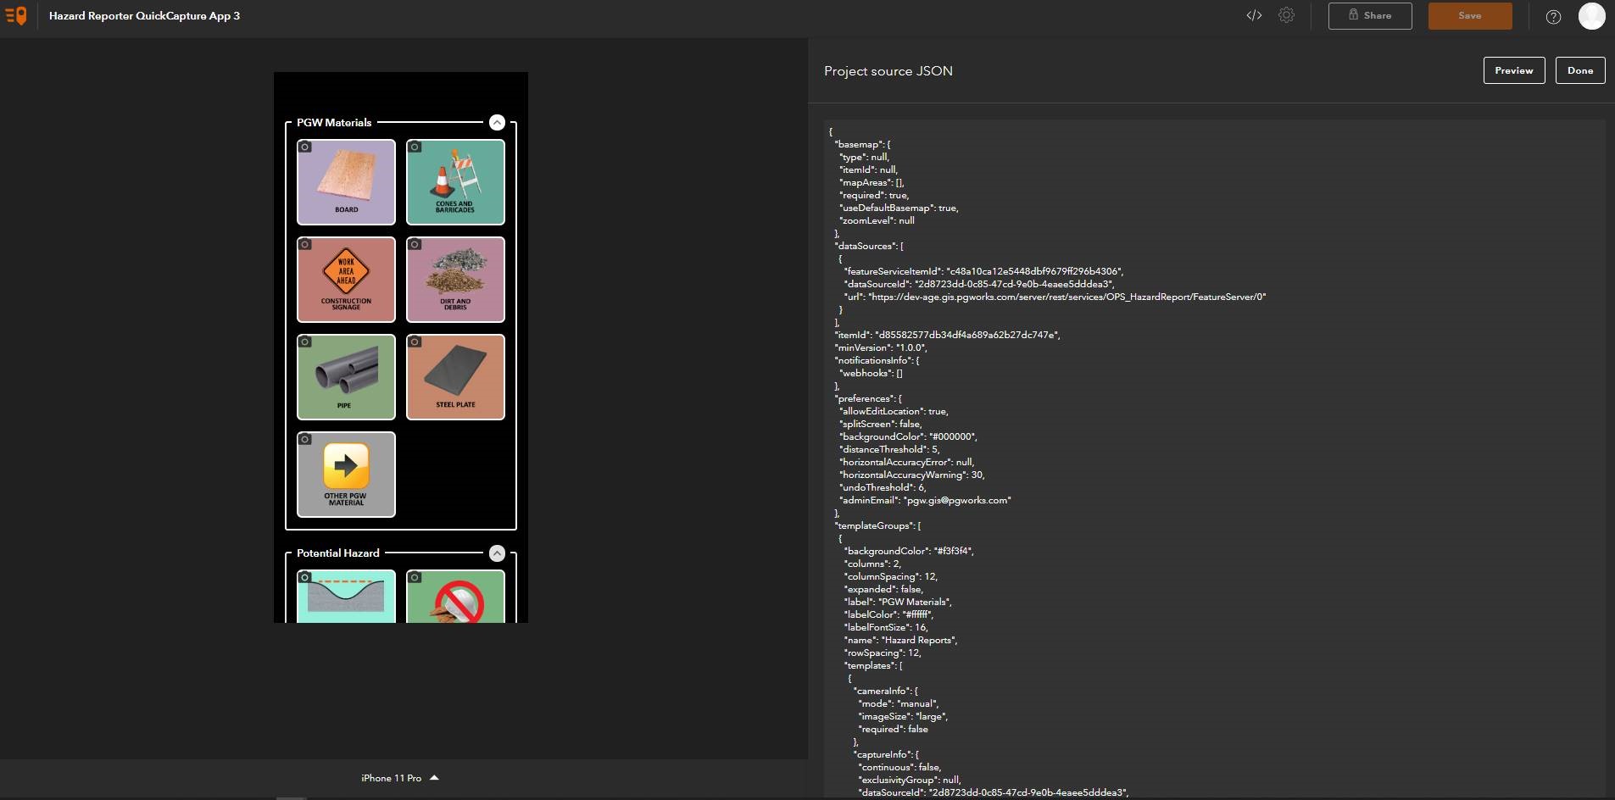1615x800 pixels.
Task: Click the JSON line "horizontalAccuracyWarning": 30
Action: coord(912,475)
